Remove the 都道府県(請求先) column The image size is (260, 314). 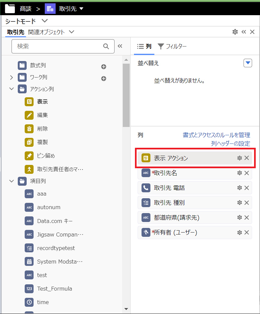click(x=247, y=217)
